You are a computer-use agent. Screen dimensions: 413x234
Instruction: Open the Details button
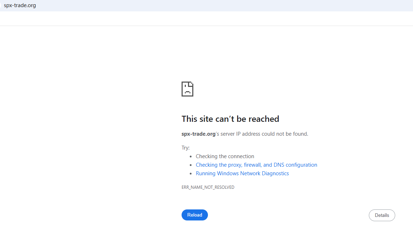tap(382, 215)
